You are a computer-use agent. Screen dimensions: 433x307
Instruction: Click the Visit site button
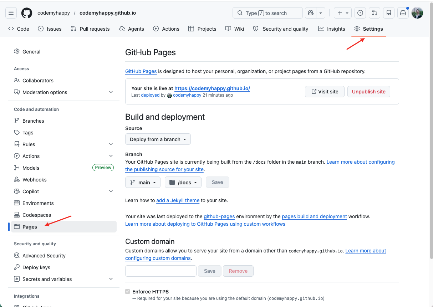coord(325,92)
